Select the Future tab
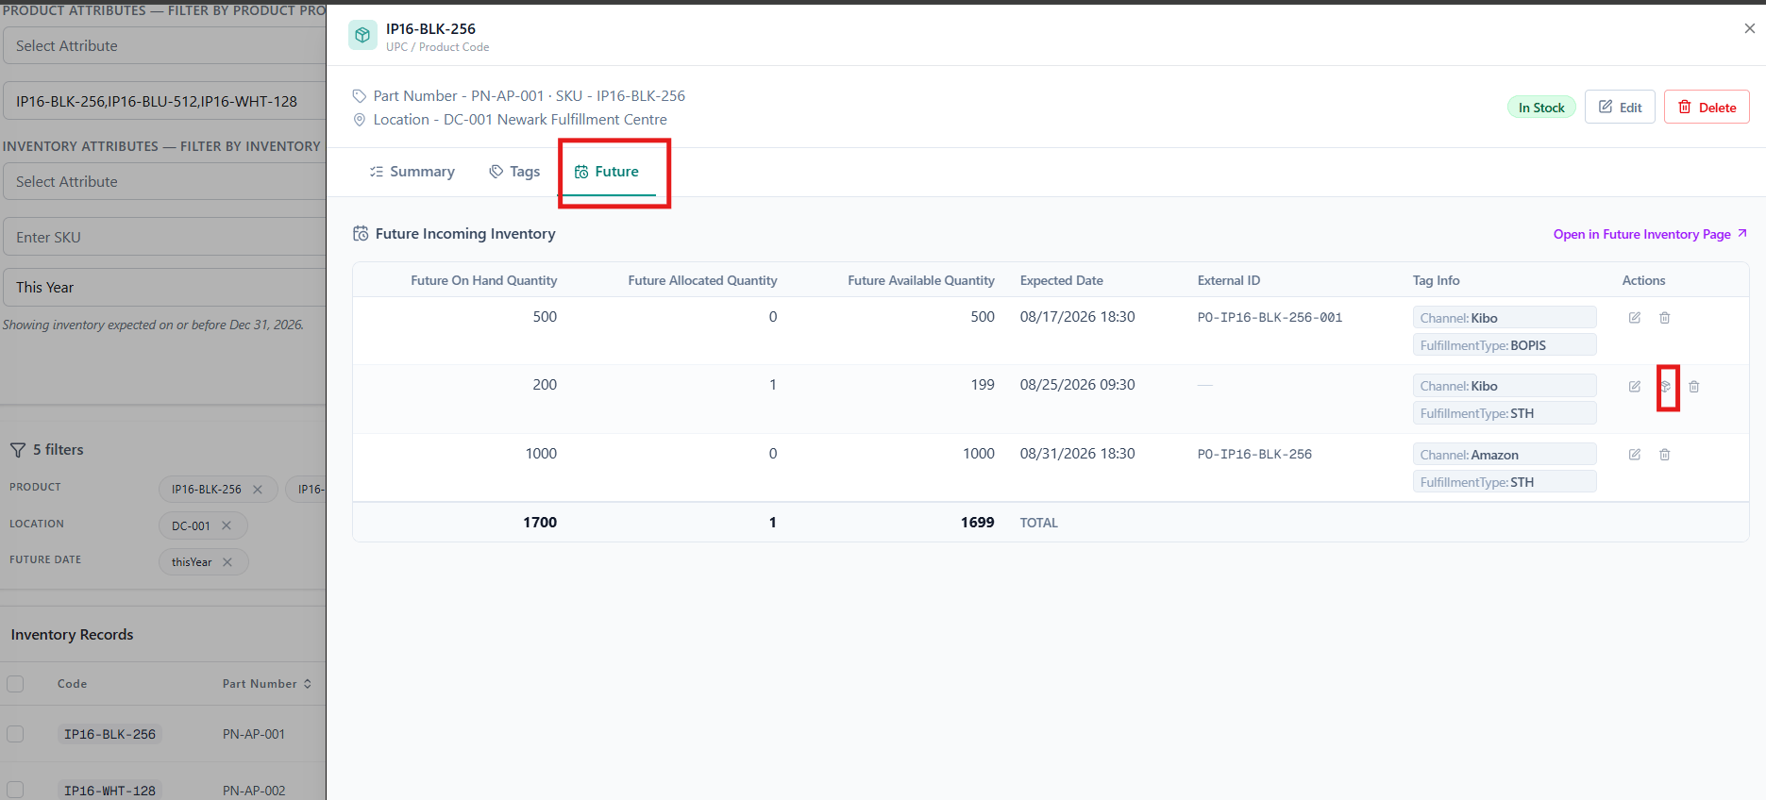This screenshot has width=1766, height=800. tap(607, 172)
